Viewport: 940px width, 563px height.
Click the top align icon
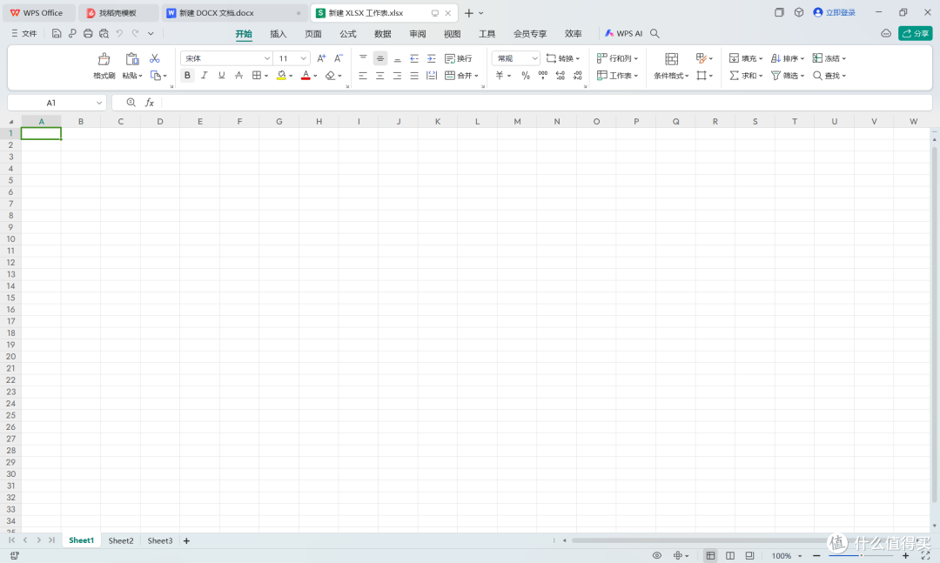(363, 58)
